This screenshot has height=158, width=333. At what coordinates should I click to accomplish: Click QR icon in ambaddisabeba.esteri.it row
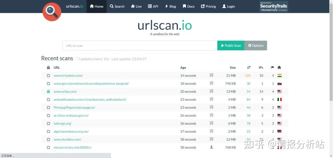211,99
